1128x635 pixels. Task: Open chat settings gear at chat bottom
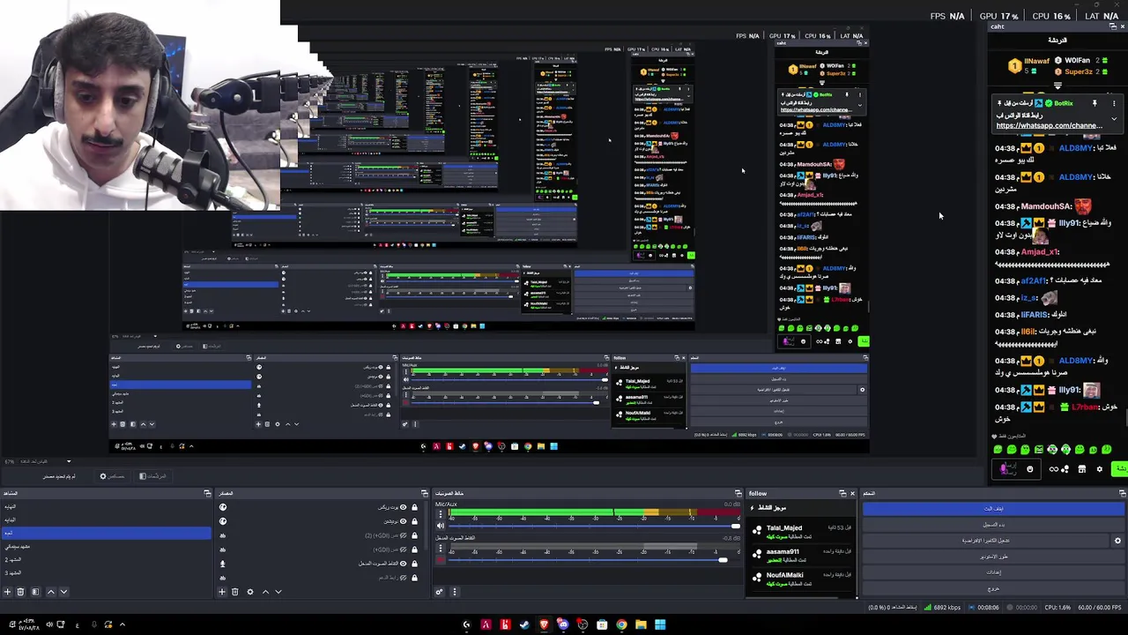tap(1099, 469)
